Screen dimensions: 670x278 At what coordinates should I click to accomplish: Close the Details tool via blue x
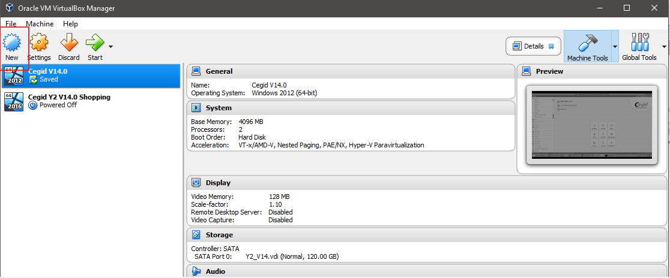click(x=551, y=46)
